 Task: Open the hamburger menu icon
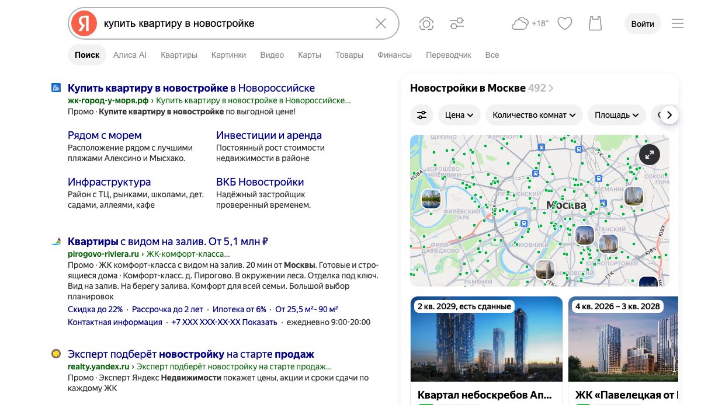coord(678,23)
